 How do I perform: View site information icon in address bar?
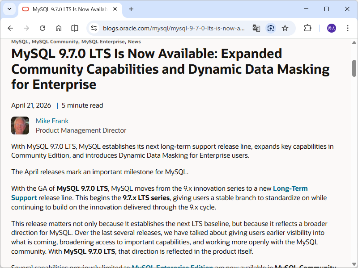[x=94, y=28]
